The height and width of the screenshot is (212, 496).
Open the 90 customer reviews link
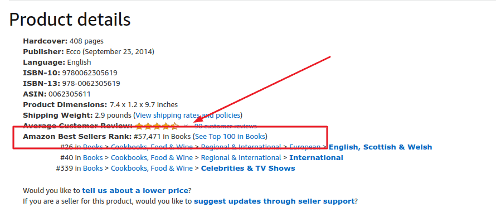[226, 126]
